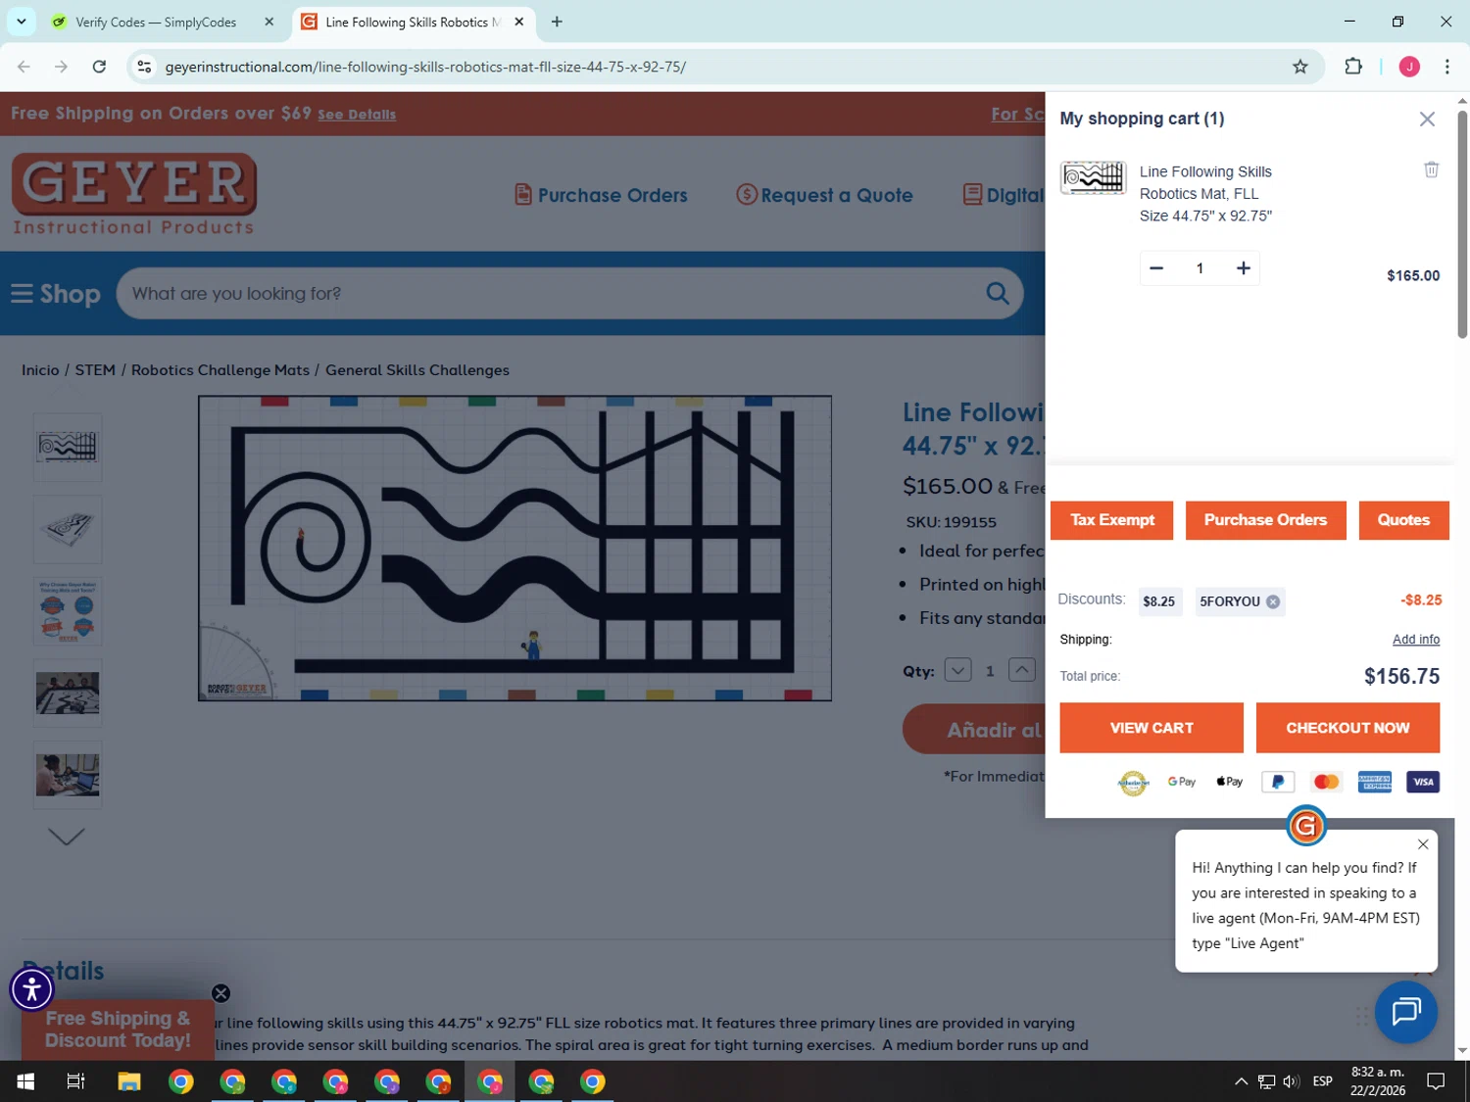The height and width of the screenshot is (1102, 1470).
Task: Remove the 5FORYOU coupon code
Action: pos(1272,601)
